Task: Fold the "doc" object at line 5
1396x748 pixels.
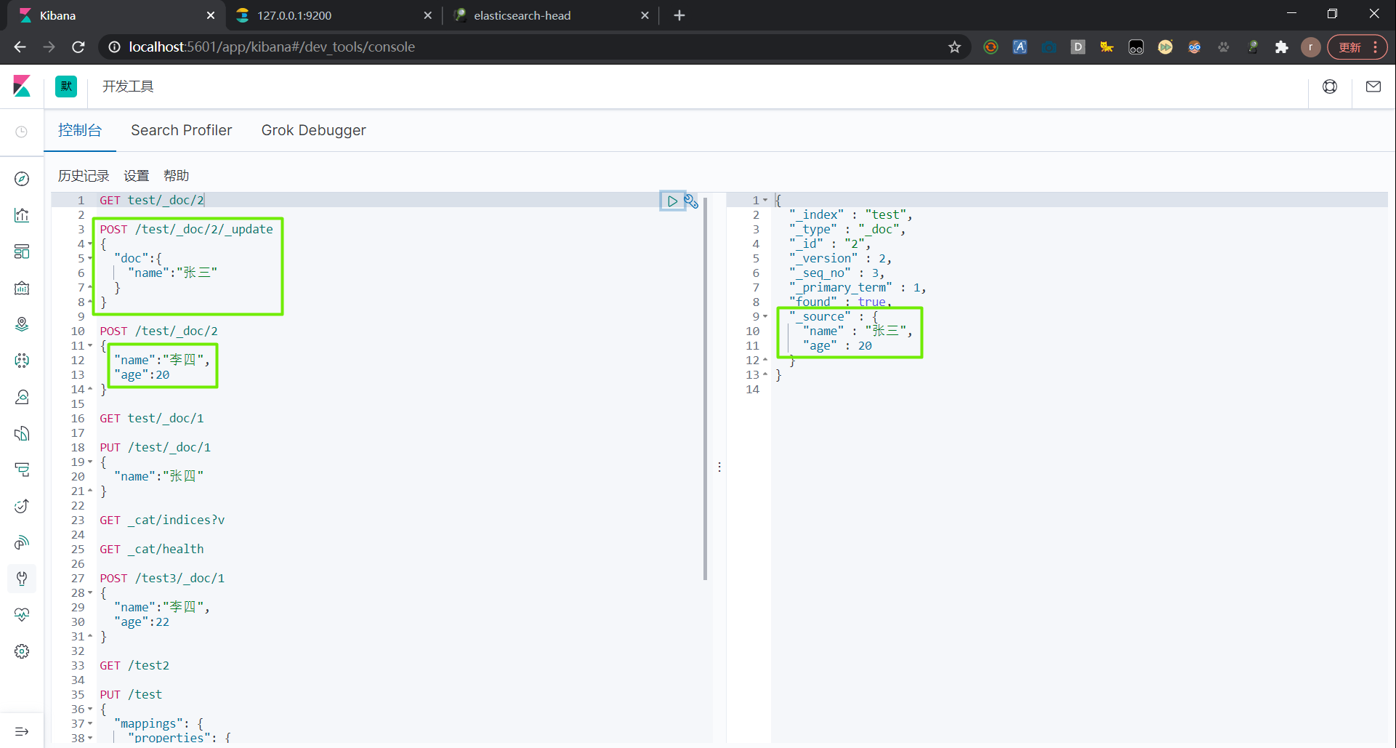Action: pyautogui.click(x=90, y=259)
